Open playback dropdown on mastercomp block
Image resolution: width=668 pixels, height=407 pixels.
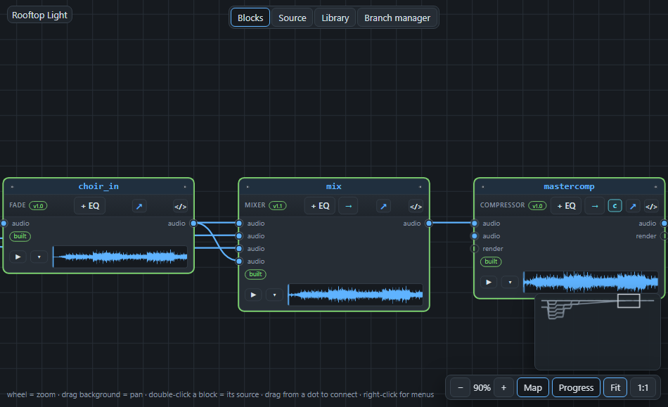click(x=510, y=282)
